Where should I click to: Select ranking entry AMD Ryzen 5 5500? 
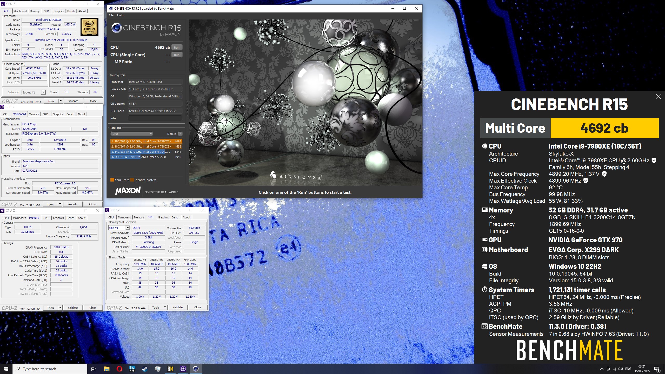[x=146, y=157]
